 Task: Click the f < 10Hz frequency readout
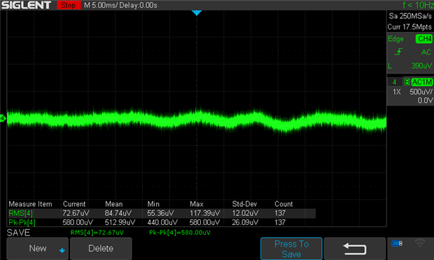(418, 5)
